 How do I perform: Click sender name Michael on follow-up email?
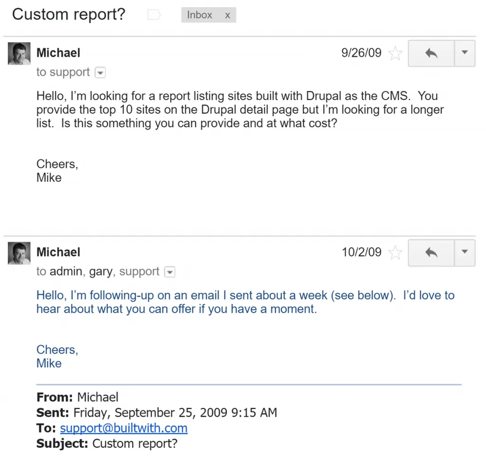point(58,252)
